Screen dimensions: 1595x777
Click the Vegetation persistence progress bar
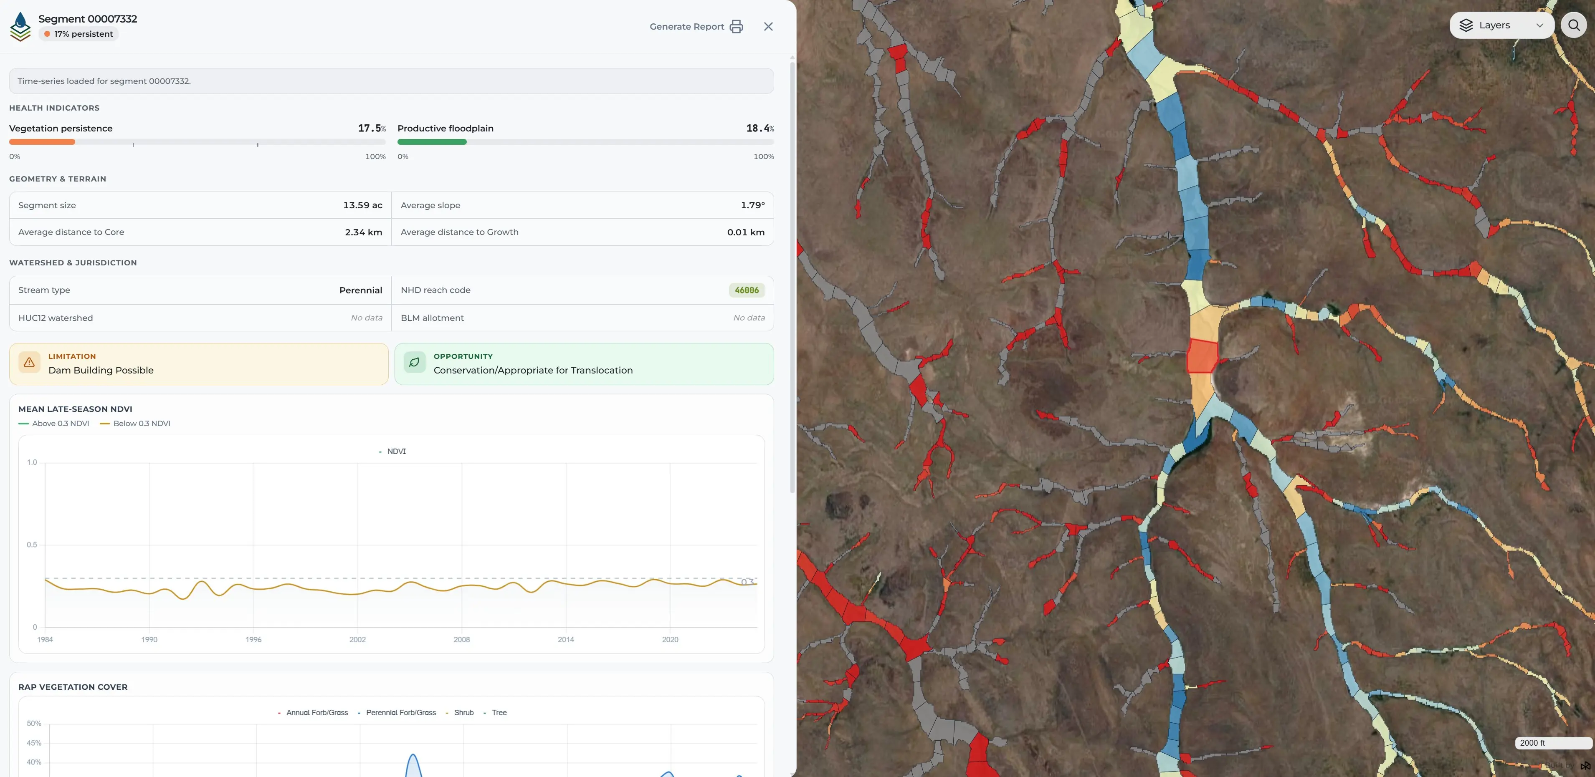click(197, 142)
